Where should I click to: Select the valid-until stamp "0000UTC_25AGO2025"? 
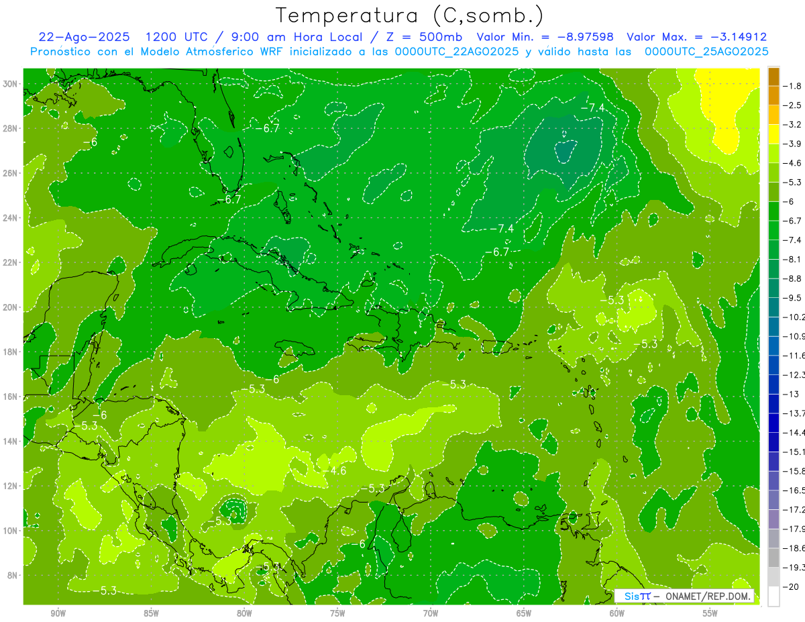[x=706, y=51]
